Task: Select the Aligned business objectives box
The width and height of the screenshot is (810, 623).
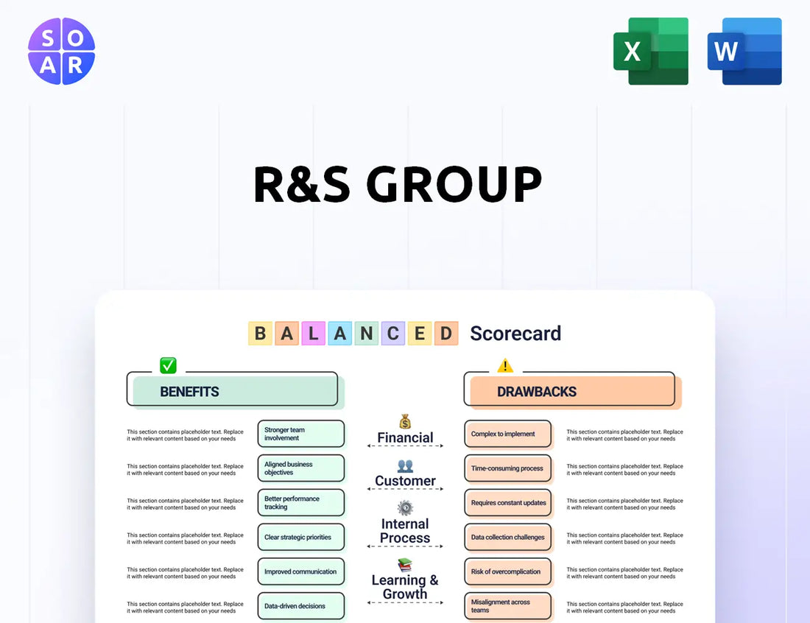Action: 301,468
